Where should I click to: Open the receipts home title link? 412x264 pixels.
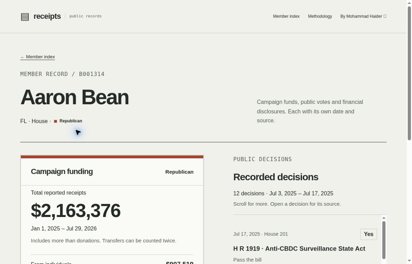[x=47, y=16]
